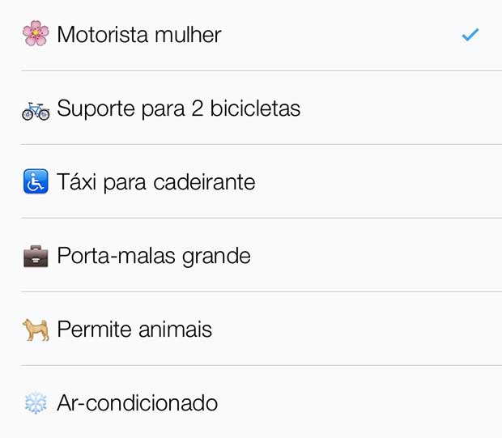Tick the empty check area in the Porta-malas row
The image size is (502, 438).
click(x=470, y=256)
